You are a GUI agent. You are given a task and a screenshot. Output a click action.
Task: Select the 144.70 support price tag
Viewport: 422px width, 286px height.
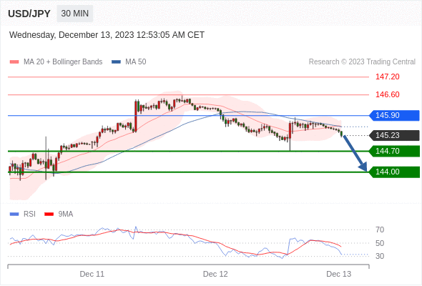click(x=394, y=151)
